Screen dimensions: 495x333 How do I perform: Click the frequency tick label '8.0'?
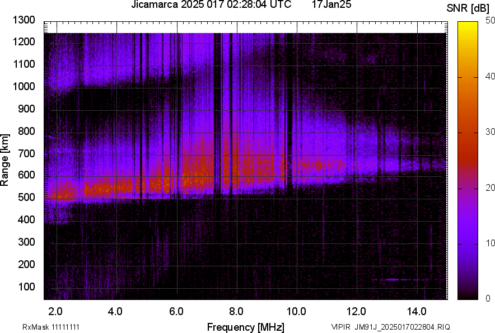(x=236, y=312)
